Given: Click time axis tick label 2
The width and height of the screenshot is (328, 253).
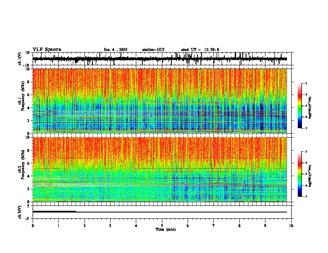Looking at the screenshot, I should (x=84, y=226).
